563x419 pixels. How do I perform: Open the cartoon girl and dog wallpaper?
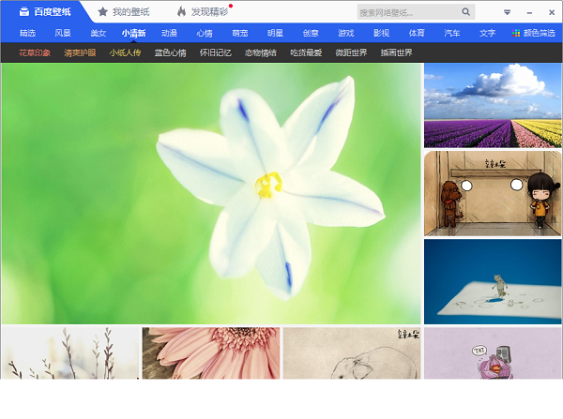(493, 194)
